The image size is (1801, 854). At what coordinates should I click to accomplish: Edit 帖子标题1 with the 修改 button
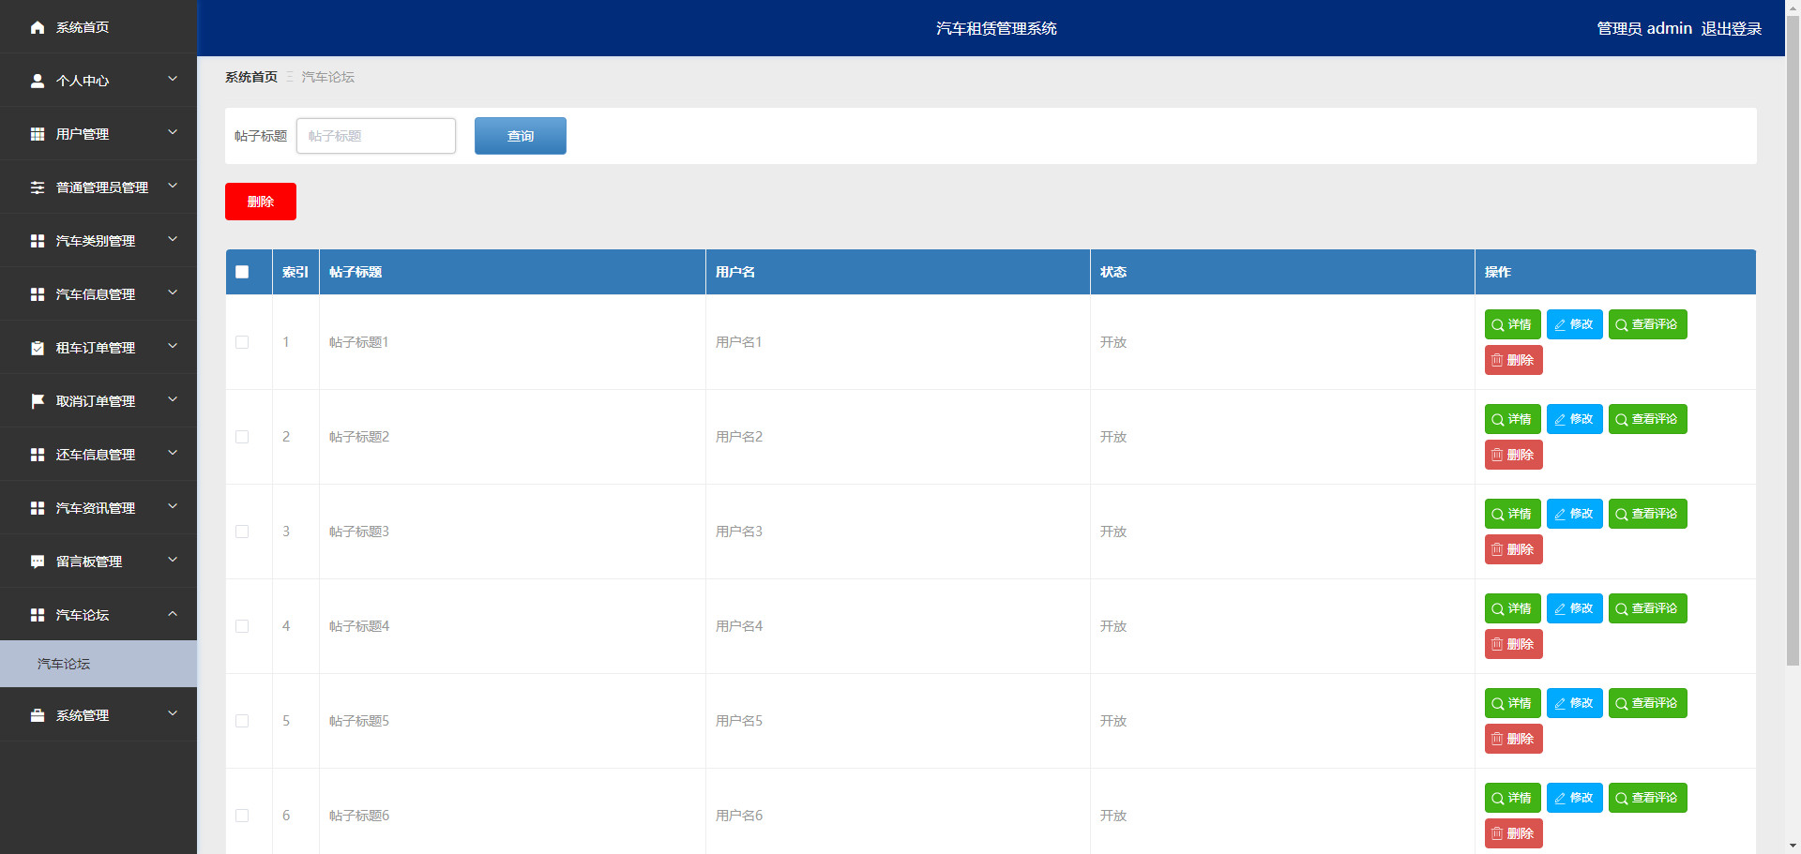click(1574, 324)
